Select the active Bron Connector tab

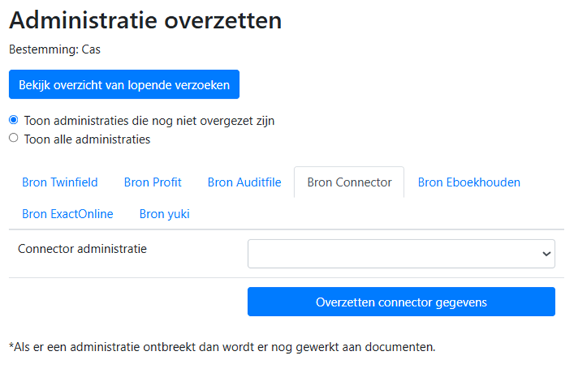pyautogui.click(x=349, y=182)
